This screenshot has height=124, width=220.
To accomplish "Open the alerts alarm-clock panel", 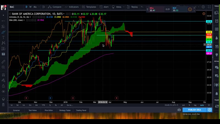I will 216,21.
